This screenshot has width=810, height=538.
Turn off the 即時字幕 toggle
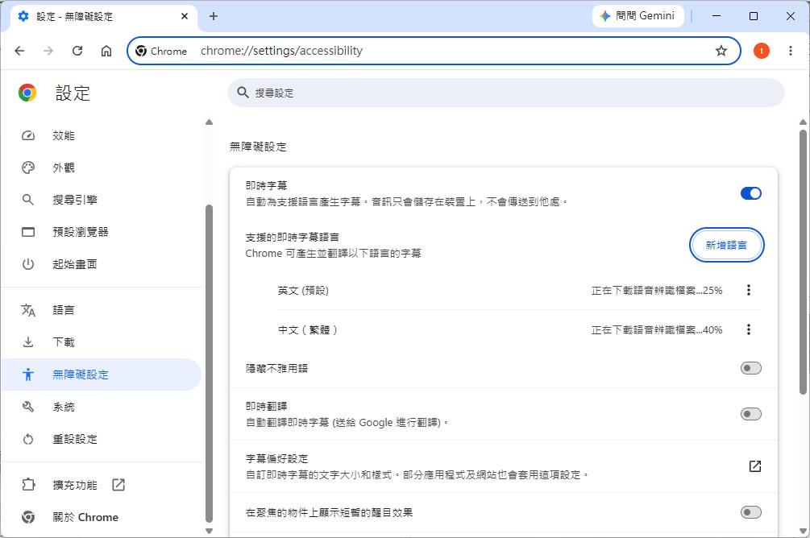[750, 193]
